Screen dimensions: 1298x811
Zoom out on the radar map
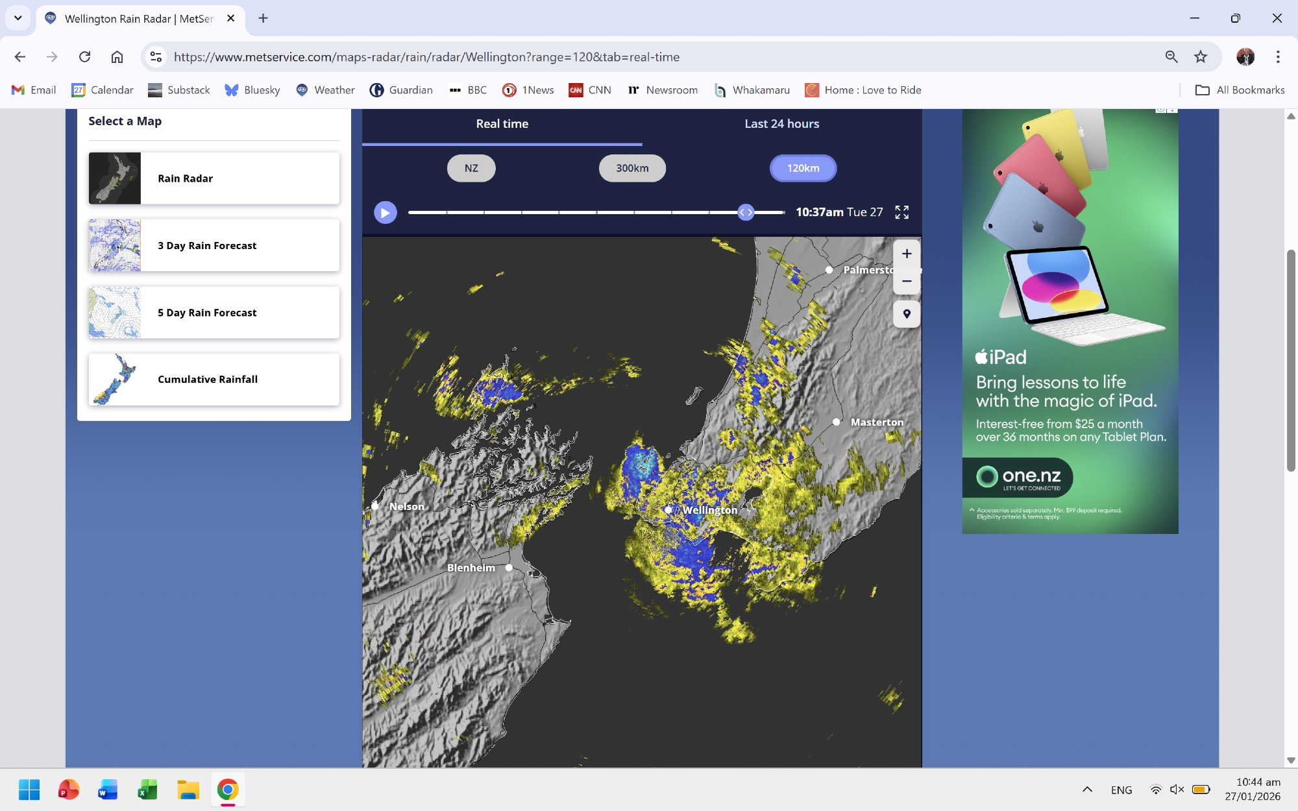pos(907,282)
